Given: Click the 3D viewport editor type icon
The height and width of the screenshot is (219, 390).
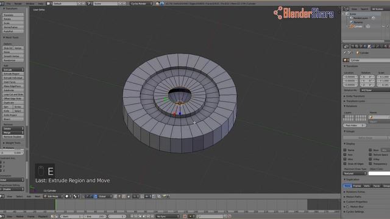Looking at the screenshot, I should click(1, 196).
